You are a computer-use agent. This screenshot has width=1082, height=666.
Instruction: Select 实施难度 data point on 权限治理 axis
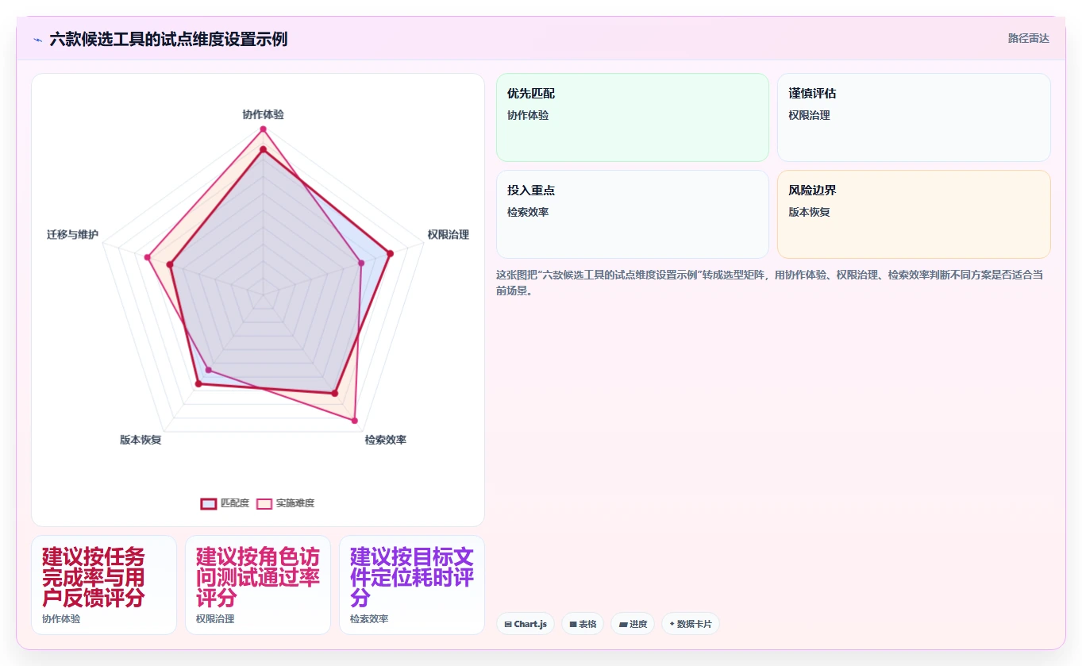361,263
